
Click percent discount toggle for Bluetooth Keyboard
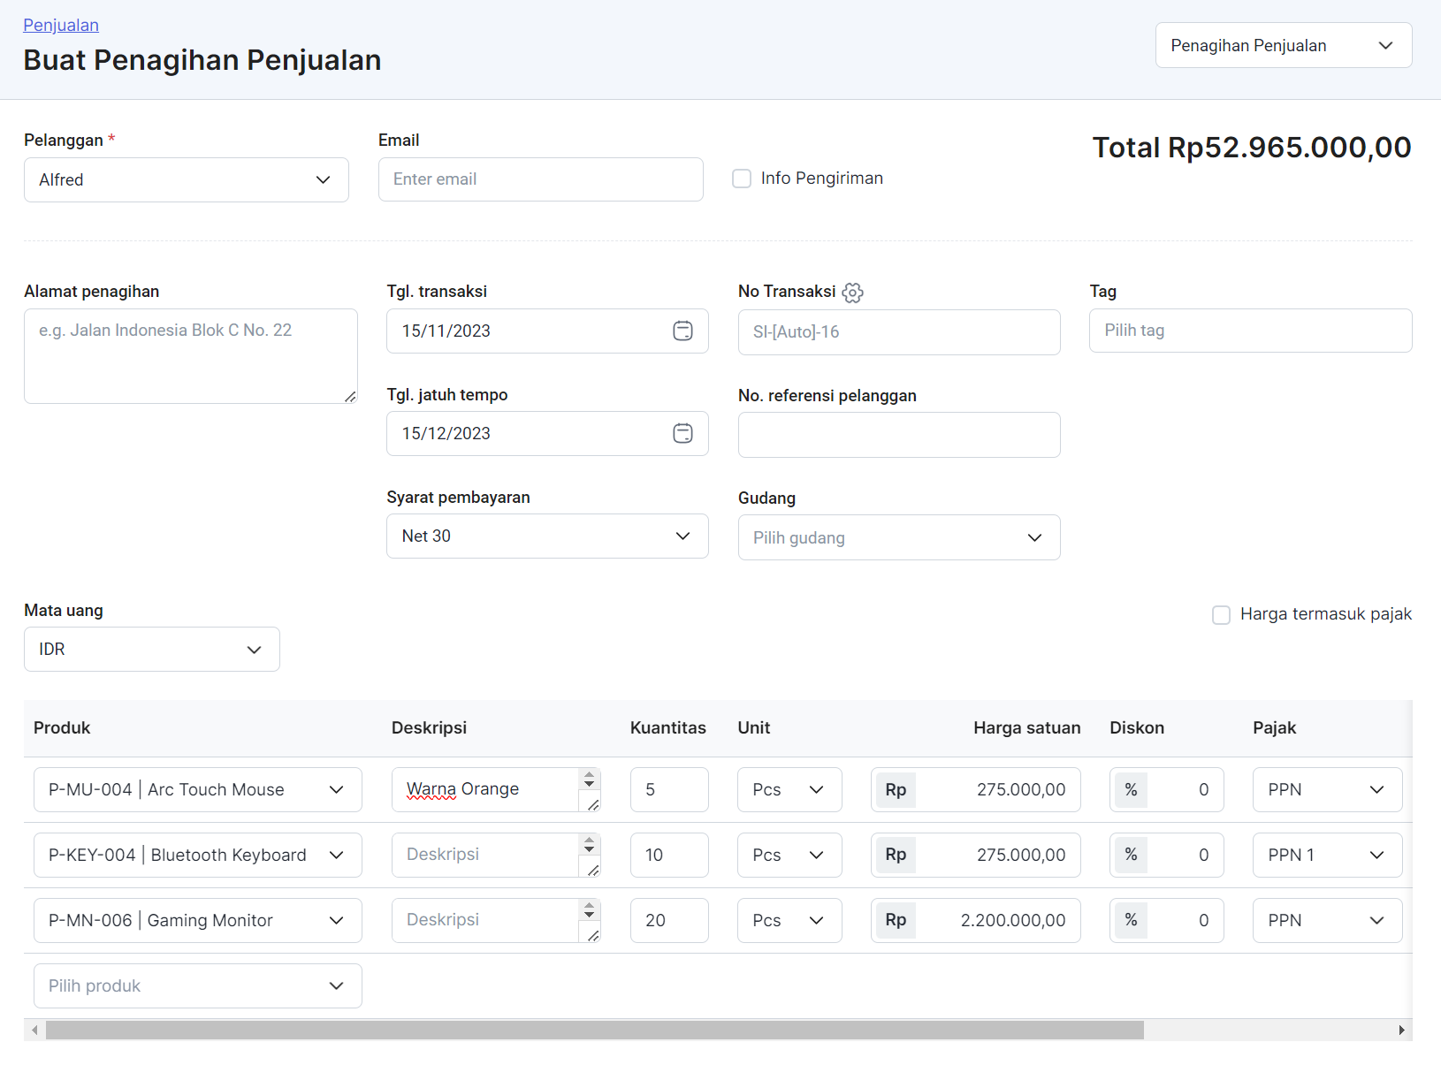pos(1131,855)
